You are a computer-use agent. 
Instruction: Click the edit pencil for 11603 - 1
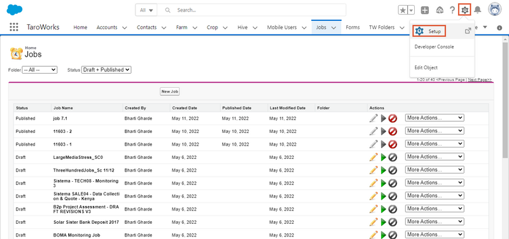point(373,144)
